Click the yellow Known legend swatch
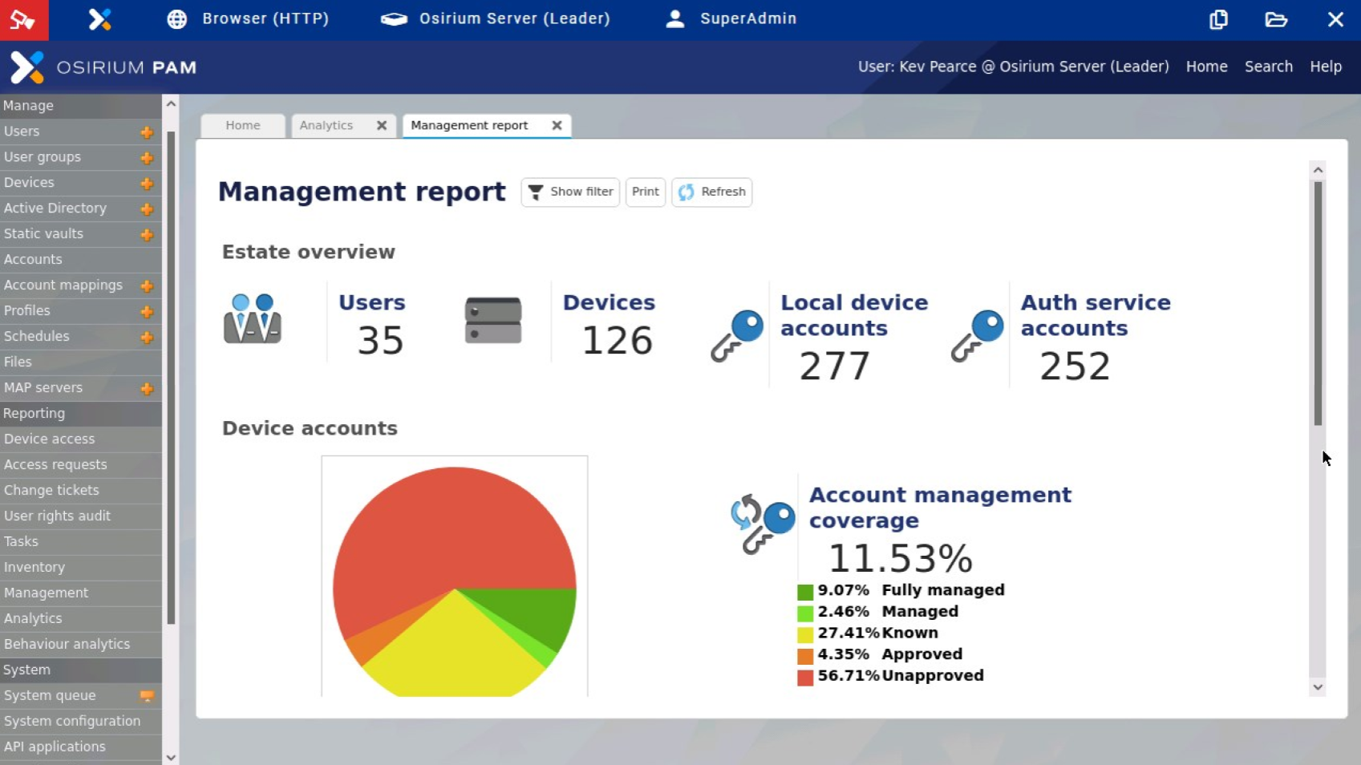This screenshot has width=1361, height=765. click(x=805, y=634)
